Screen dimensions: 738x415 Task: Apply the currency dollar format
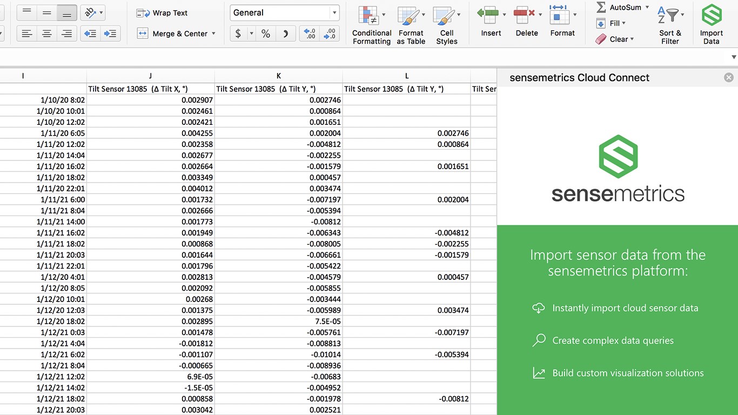point(238,34)
